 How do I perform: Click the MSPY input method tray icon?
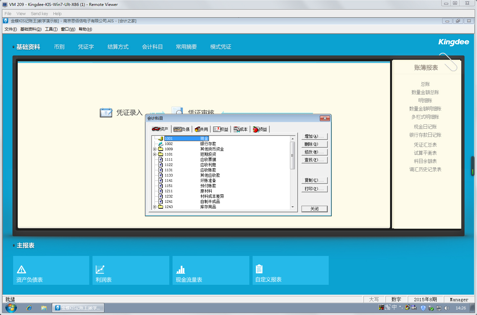click(381, 307)
